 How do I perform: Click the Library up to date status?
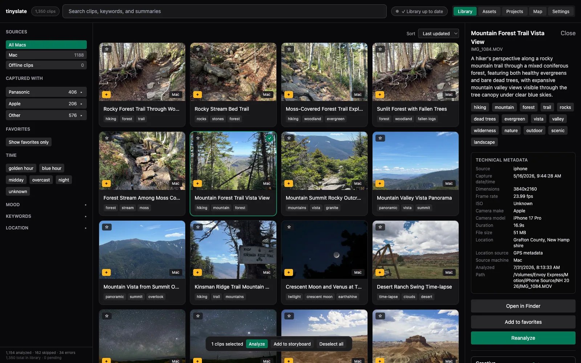pyautogui.click(x=419, y=11)
